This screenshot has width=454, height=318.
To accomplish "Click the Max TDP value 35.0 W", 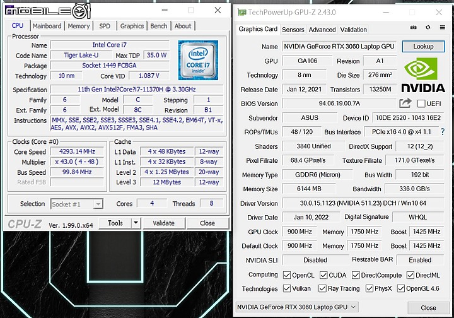I will pos(156,55).
